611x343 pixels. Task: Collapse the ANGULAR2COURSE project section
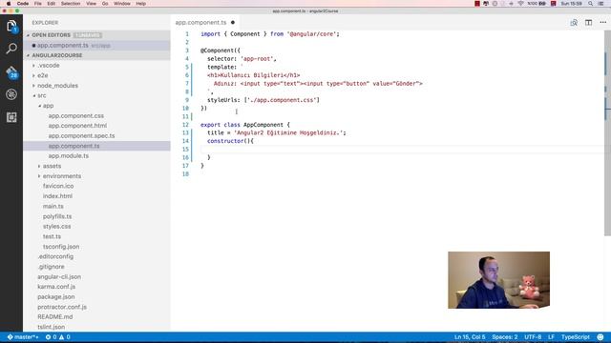tap(28, 55)
